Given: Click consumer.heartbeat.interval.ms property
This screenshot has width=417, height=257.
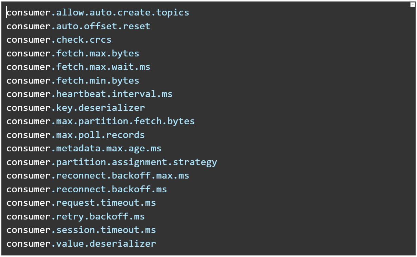Looking at the screenshot, I should pyautogui.click(x=90, y=94).
